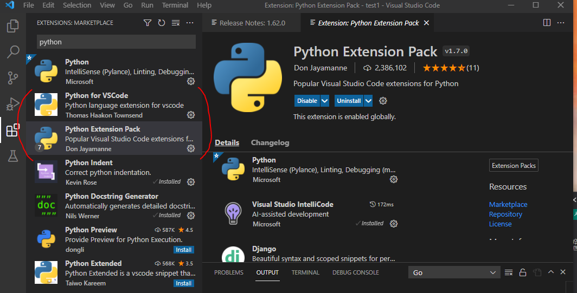
Task: Switch to the Changelog tab
Action: click(x=270, y=142)
